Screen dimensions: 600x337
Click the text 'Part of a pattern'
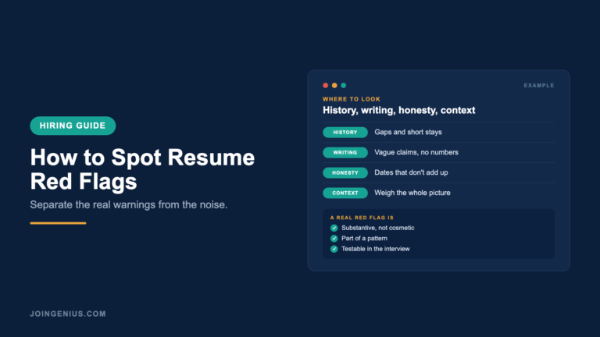pyautogui.click(x=364, y=239)
